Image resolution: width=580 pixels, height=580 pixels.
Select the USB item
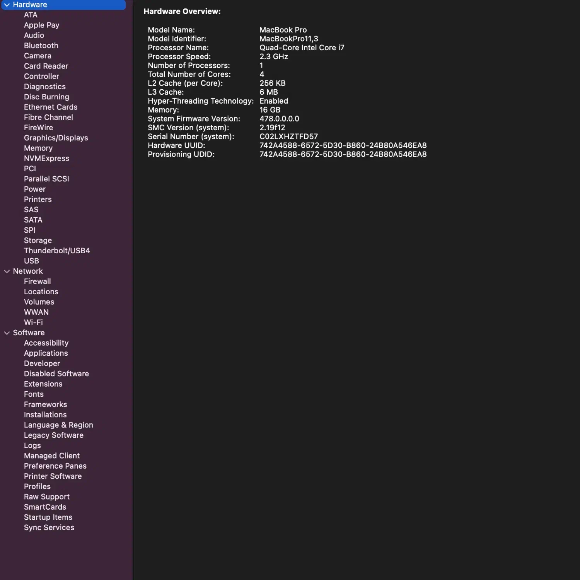pyautogui.click(x=31, y=261)
